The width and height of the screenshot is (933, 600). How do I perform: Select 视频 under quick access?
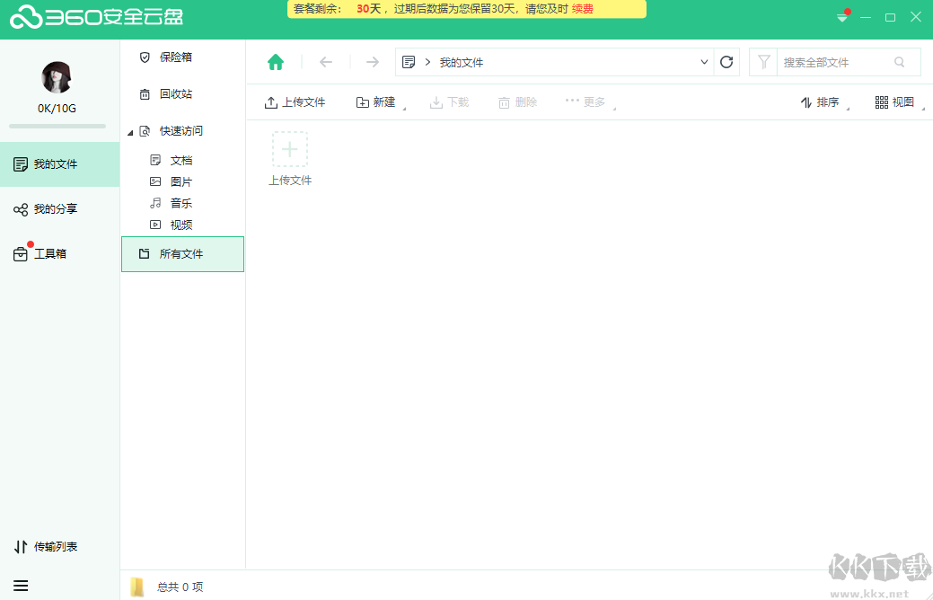180,224
